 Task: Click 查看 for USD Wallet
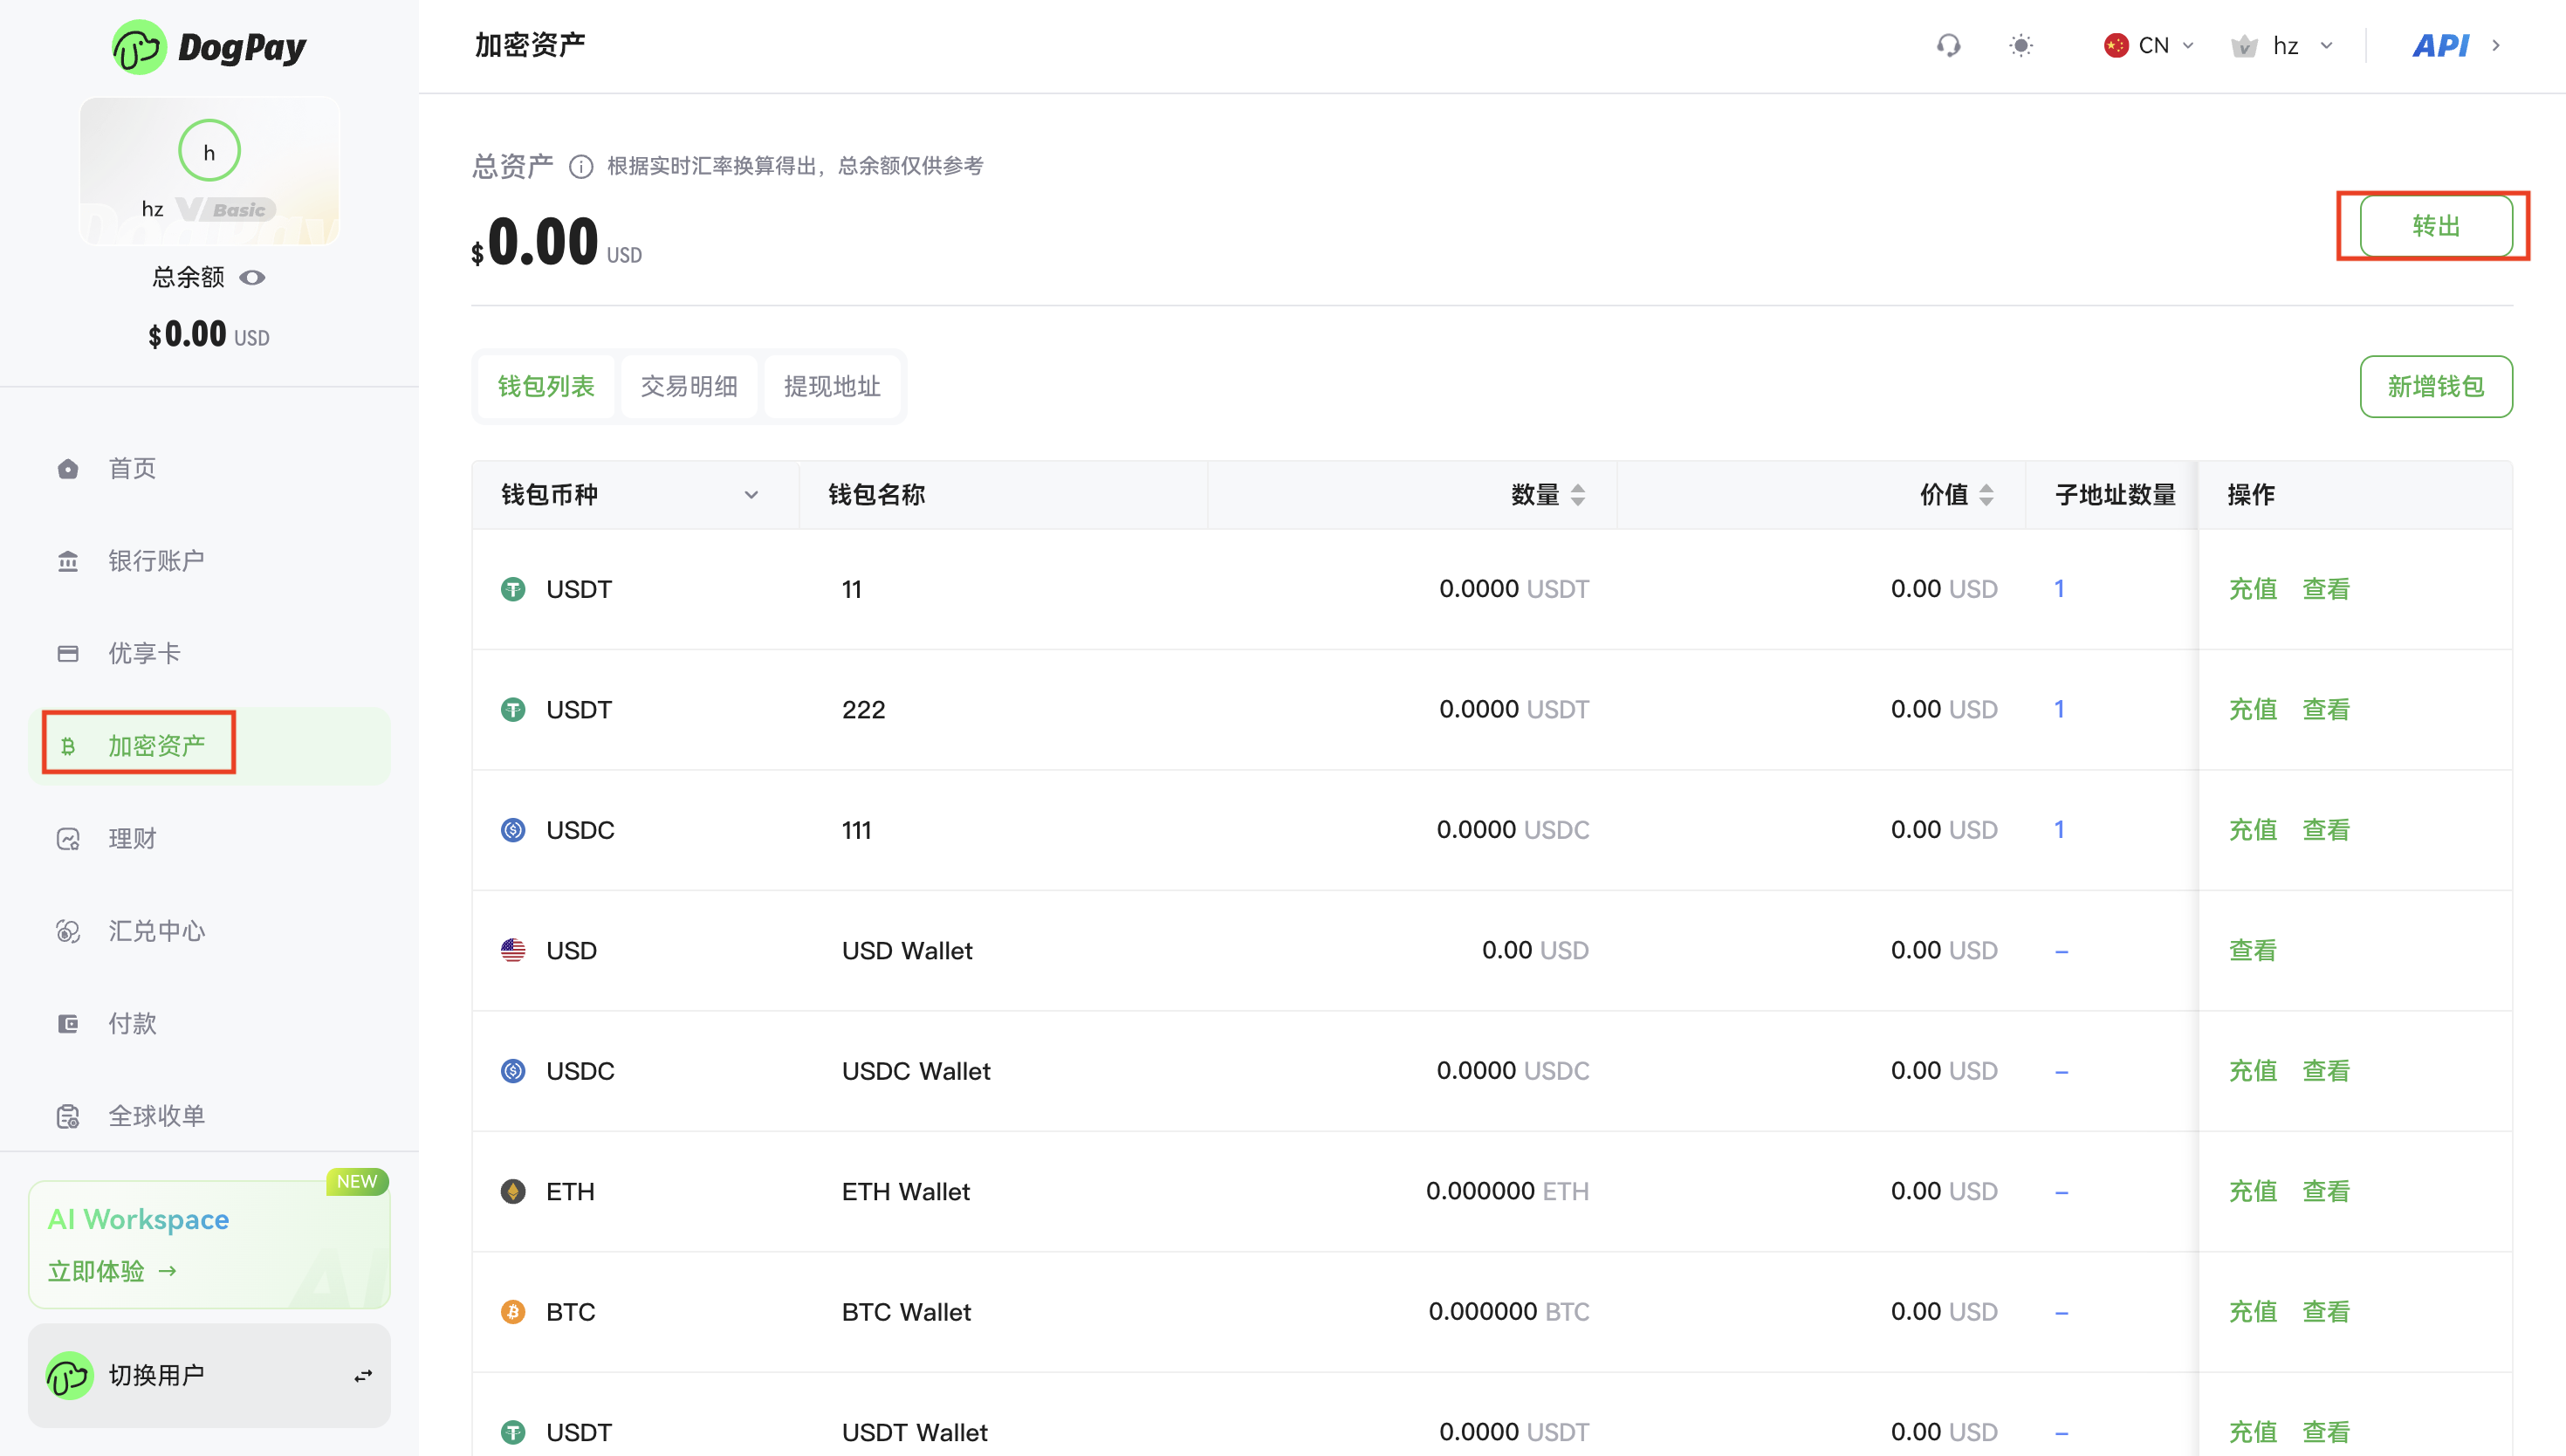(x=2254, y=951)
